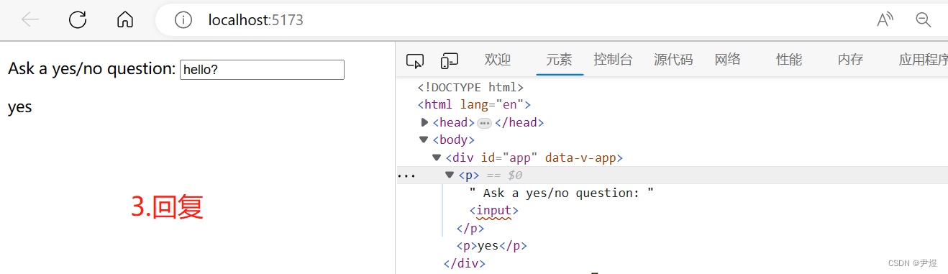Image resolution: width=948 pixels, height=274 pixels.
Task: Click the yes/no question input field
Action: pos(262,70)
